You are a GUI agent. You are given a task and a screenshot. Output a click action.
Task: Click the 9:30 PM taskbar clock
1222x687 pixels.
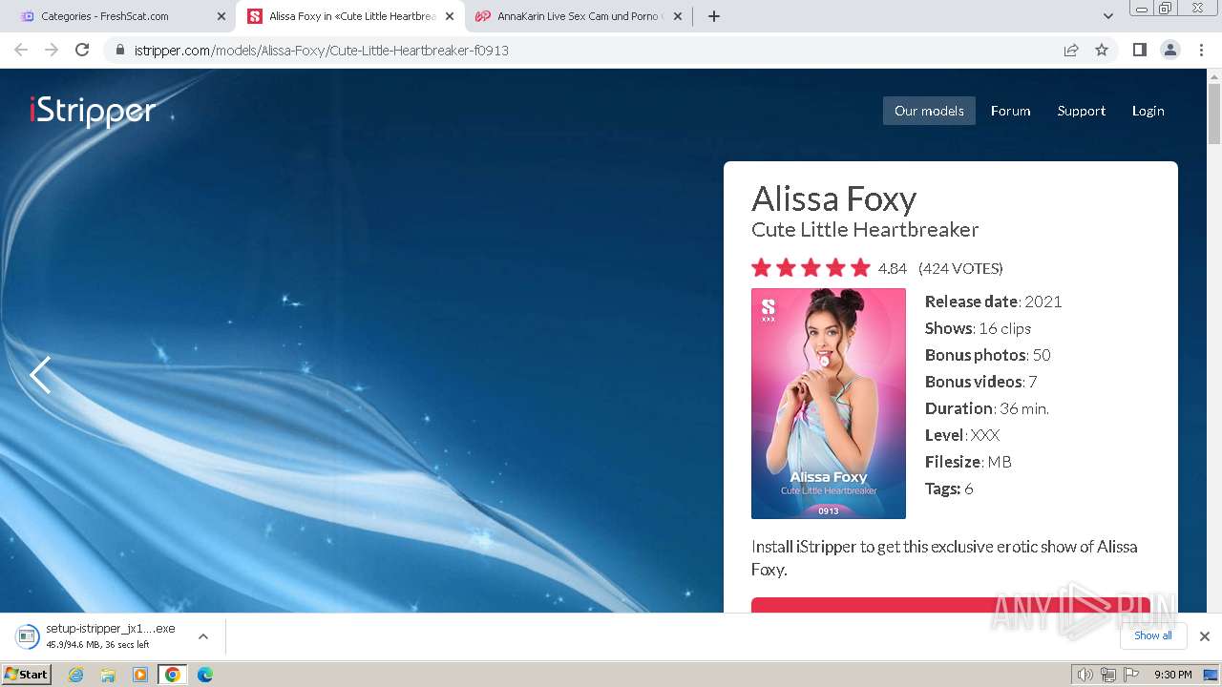pos(1172,675)
